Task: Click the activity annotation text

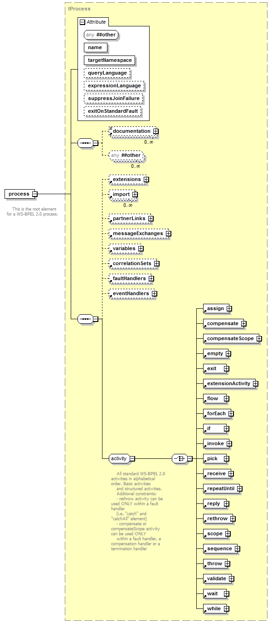Action: [137, 511]
